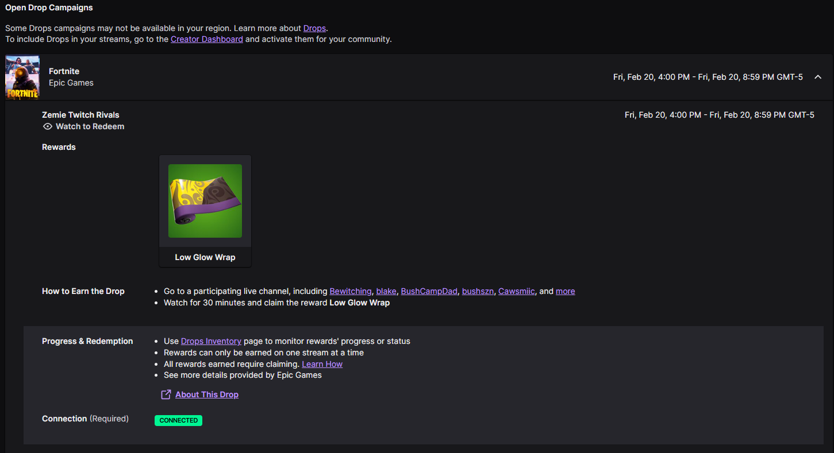The width and height of the screenshot is (834, 453).
Task: Collapse the Fortnite campaign with the chevron
Action: pos(818,77)
